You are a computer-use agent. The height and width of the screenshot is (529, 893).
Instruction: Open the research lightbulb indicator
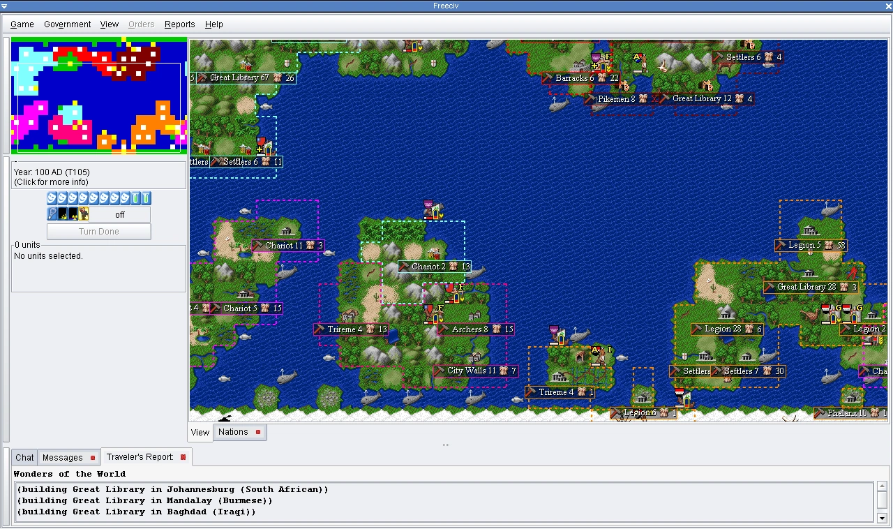coord(52,214)
